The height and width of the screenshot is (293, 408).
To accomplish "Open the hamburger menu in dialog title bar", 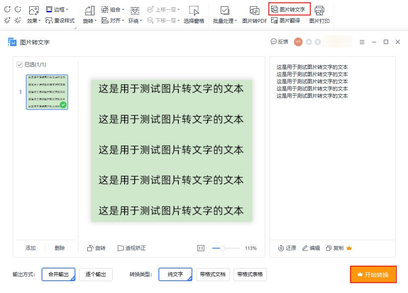I will coord(362,42).
